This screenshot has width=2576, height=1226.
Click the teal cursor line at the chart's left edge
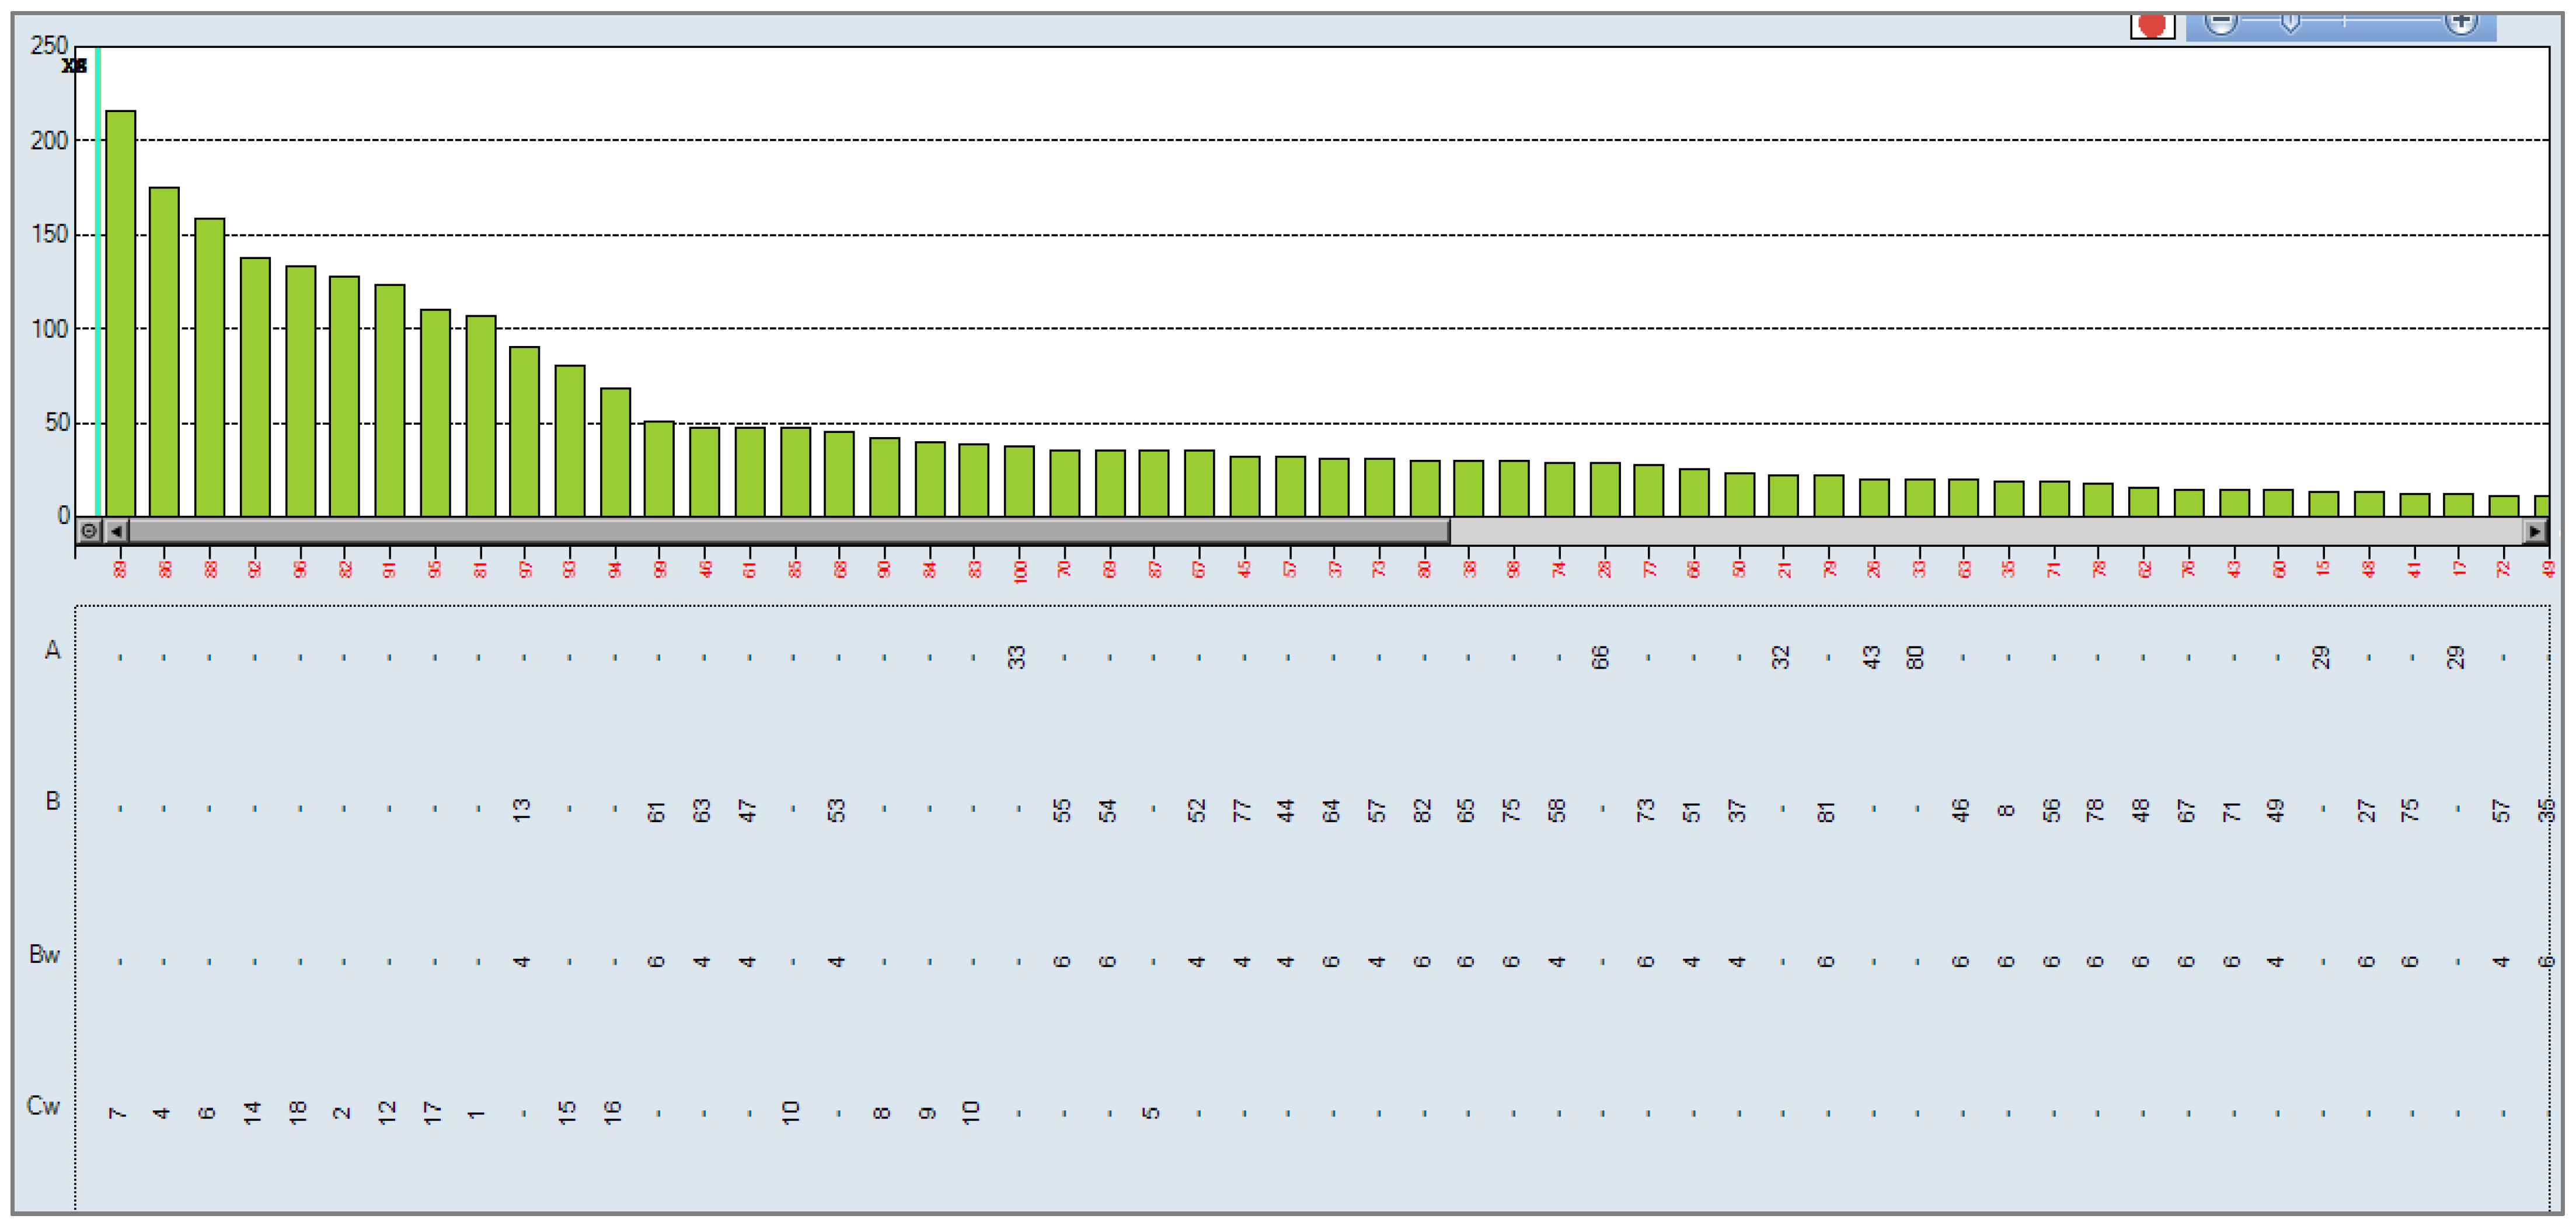pyautogui.click(x=97, y=300)
